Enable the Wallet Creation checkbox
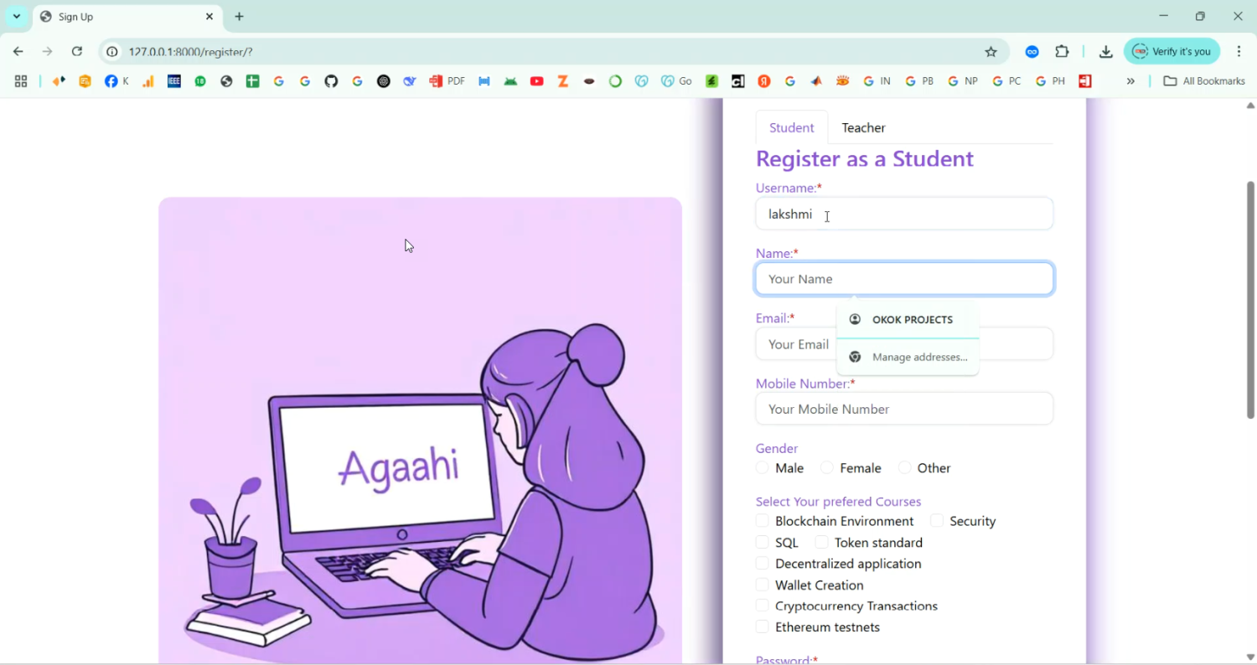 (762, 584)
